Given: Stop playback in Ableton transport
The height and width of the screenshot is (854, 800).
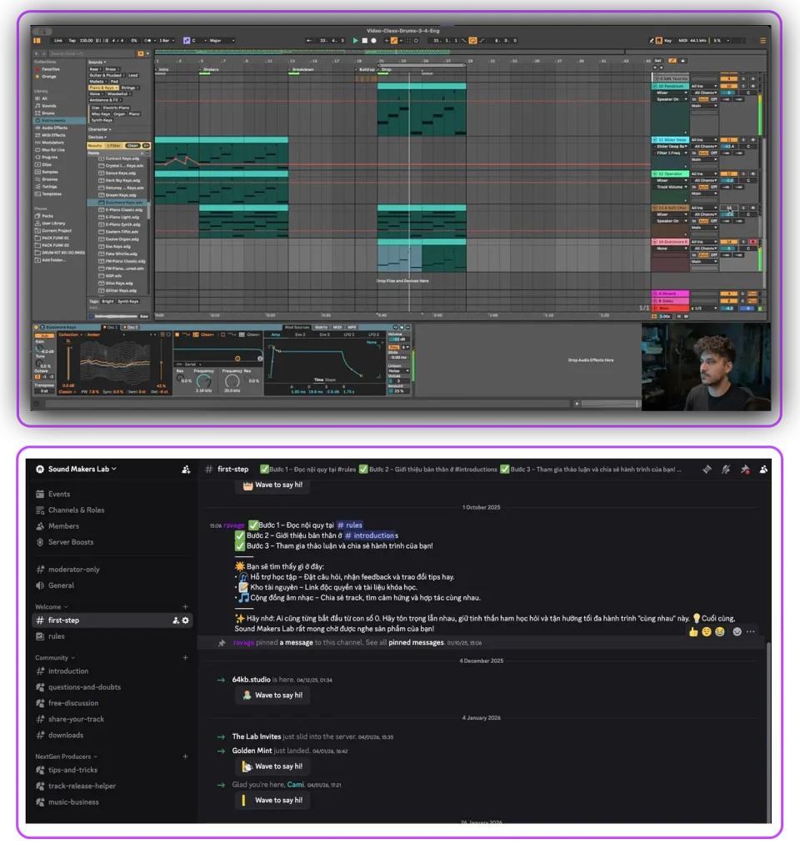Looking at the screenshot, I should click(x=365, y=40).
